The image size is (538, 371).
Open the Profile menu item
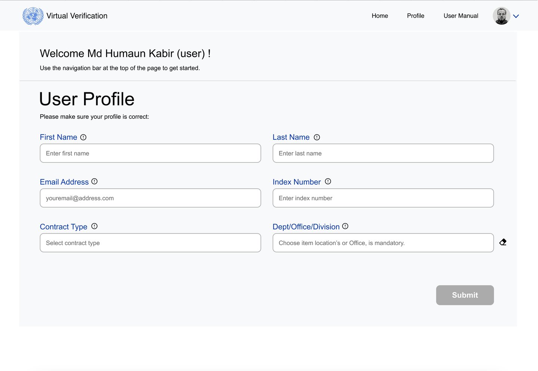[415, 16]
